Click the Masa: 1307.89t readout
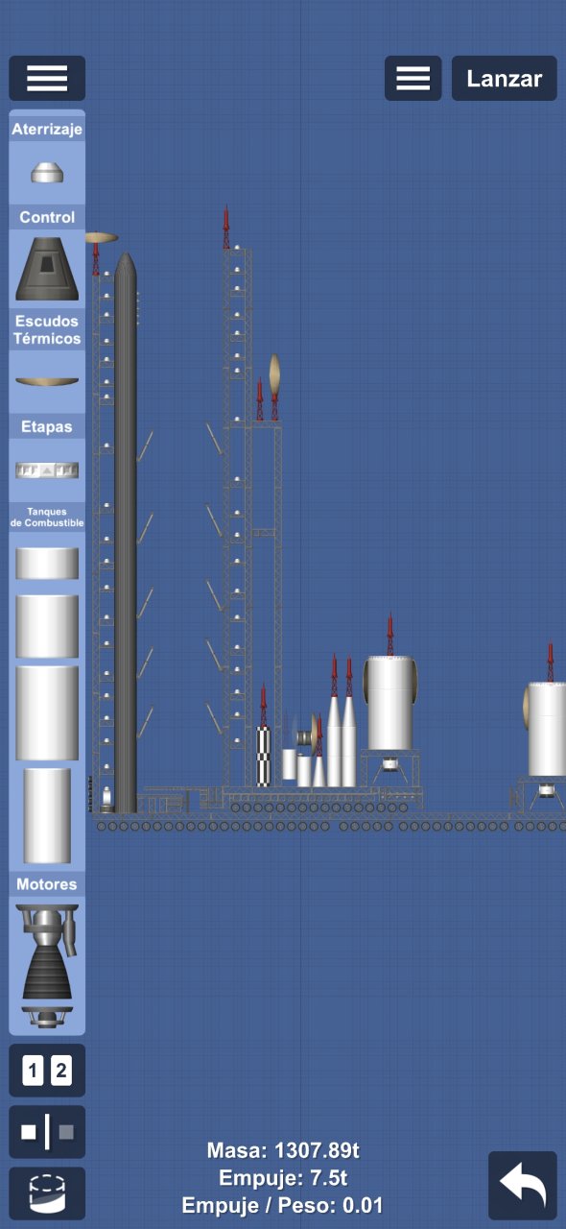Screen dimensions: 566x1229 (283, 1149)
